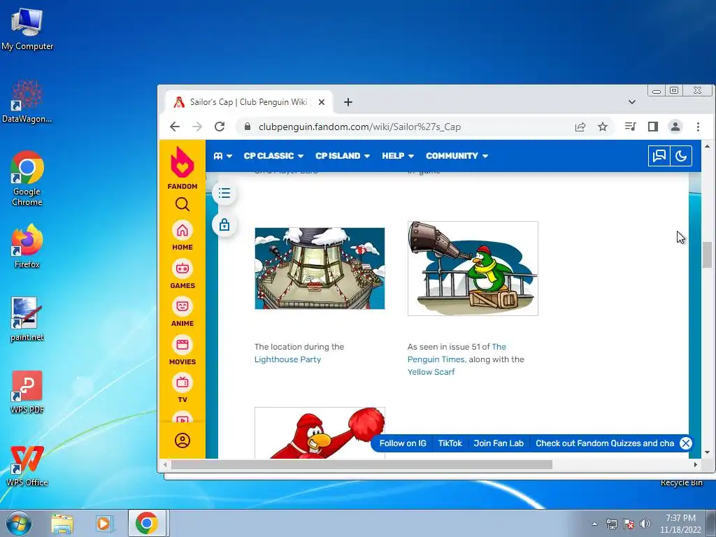Open media player from taskbar
This screenshot has width=716, height=537.
point(104,523)
